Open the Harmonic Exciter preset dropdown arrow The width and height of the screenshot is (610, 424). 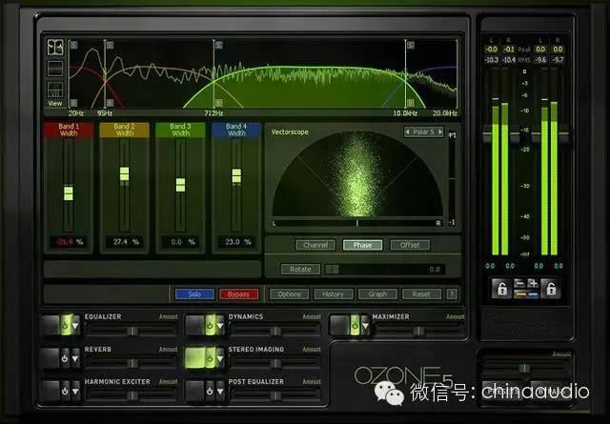point(75,392)
